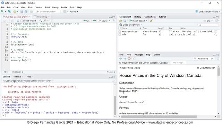Switch to the Connections tab

coord(150,17)
